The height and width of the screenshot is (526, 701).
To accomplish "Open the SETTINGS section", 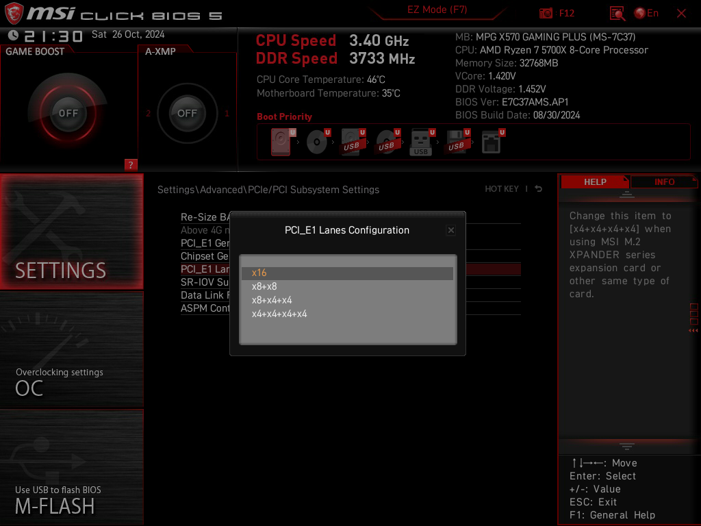I will tap(71, 231).
